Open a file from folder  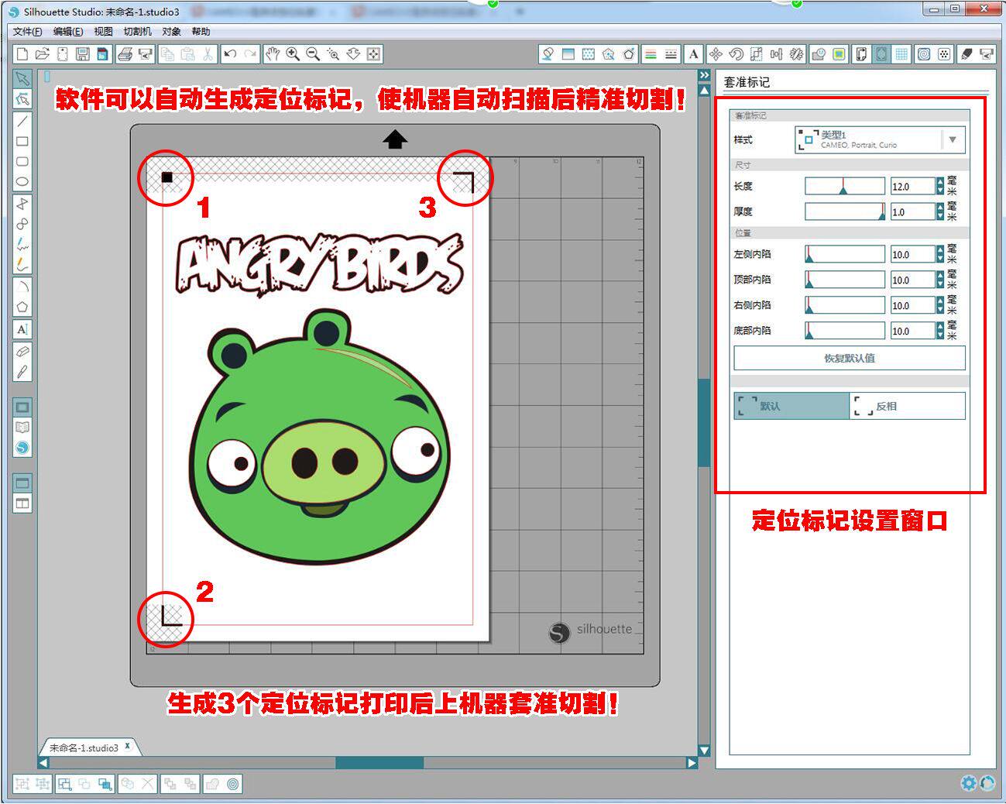pos(43,53)
